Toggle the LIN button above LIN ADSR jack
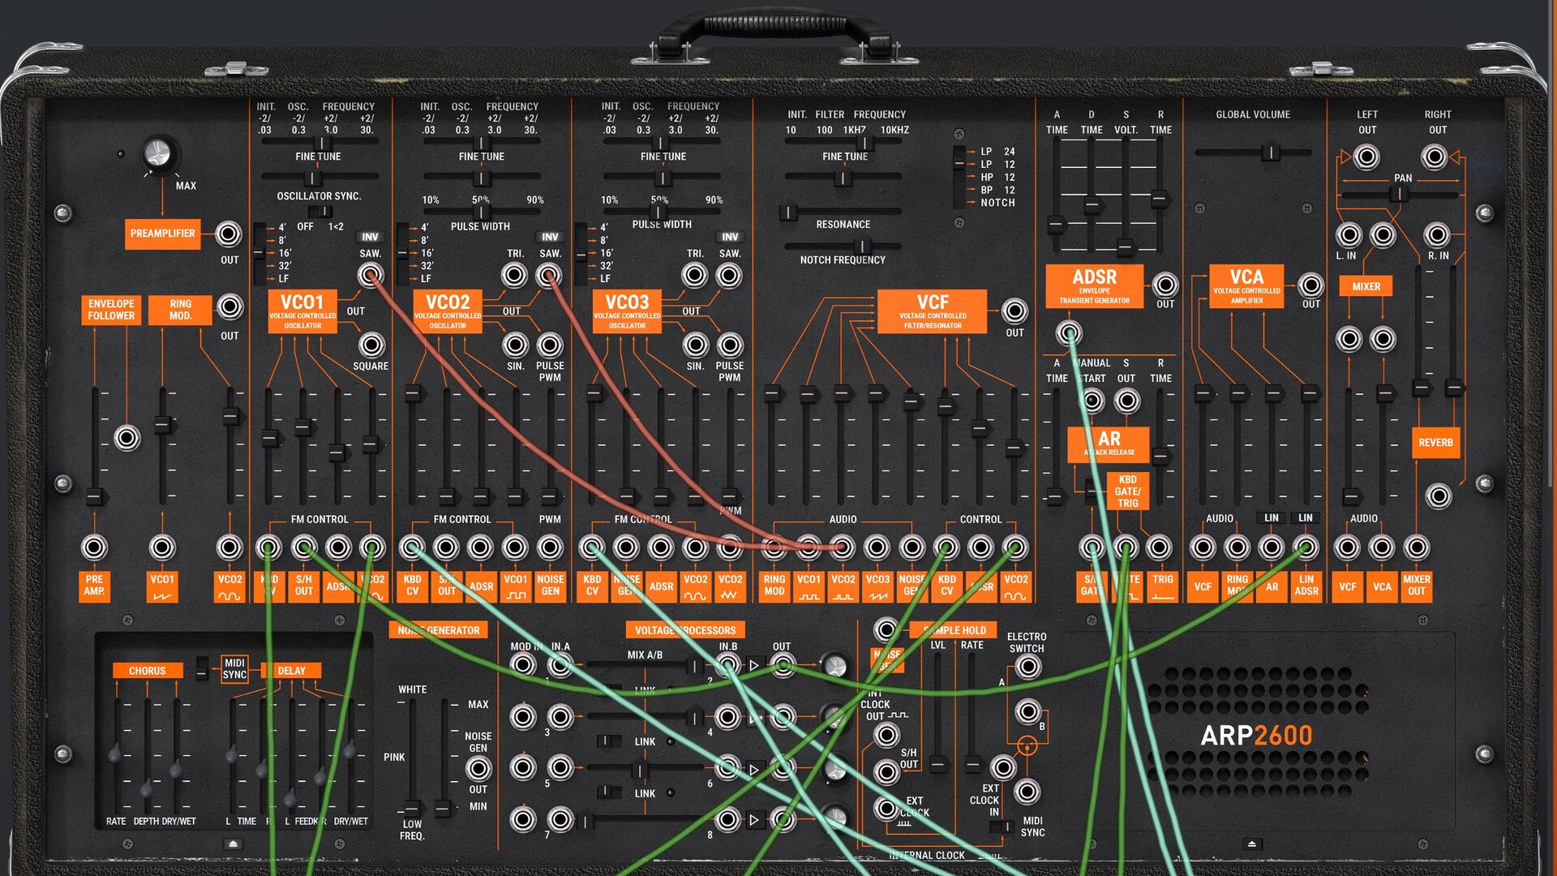Image resolution: width=1557 pixels, height=876 pixels. click(x=1305, y=517)
